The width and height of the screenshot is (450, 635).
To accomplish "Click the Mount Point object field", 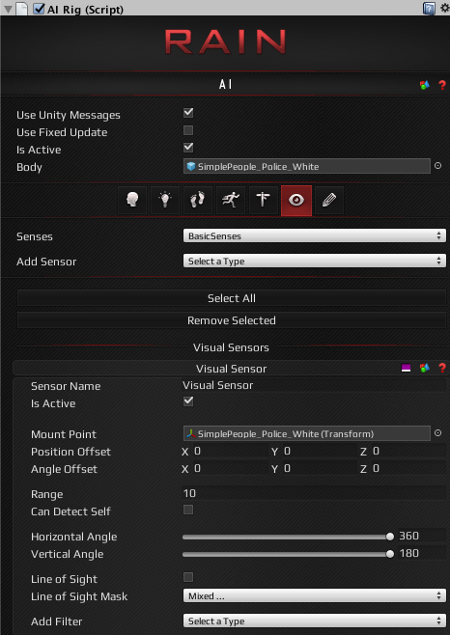I will (x=307, y=433).
